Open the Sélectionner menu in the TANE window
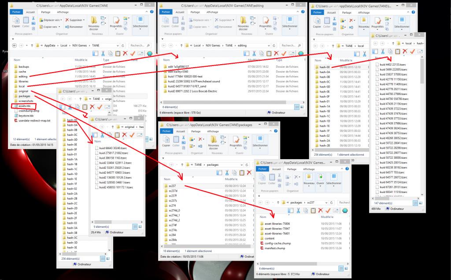451x280 pixels. click(x=140, y=23)
